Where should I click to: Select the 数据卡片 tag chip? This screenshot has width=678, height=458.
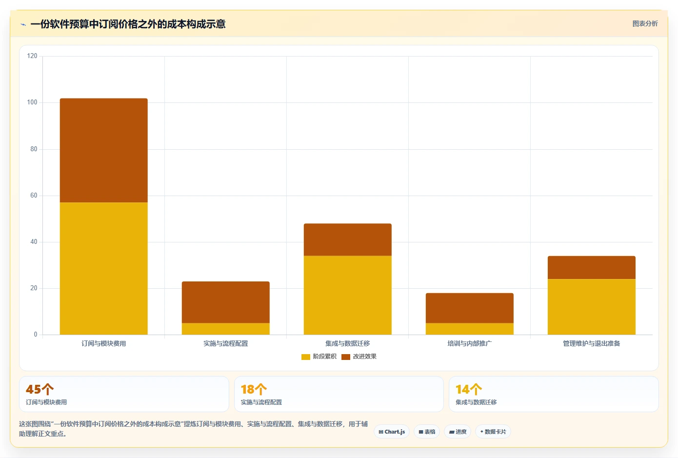(493, 432)
